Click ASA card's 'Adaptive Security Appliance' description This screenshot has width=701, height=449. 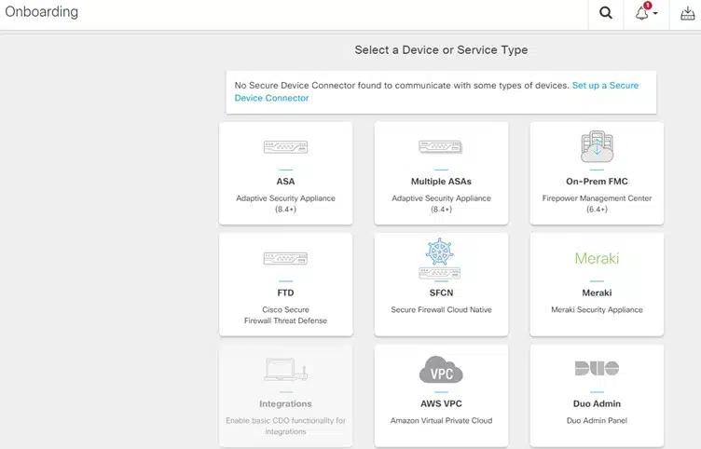pyautogui.click(x=285, y=204)
